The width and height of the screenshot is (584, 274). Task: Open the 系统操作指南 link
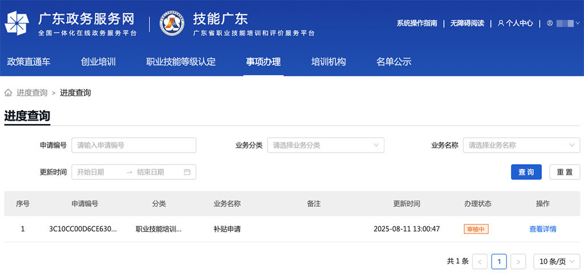417,23
